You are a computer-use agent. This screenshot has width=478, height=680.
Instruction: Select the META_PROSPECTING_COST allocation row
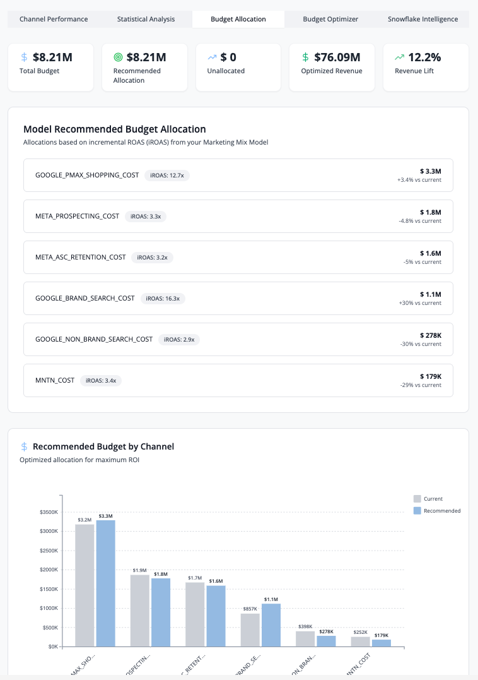click(238, 216)
